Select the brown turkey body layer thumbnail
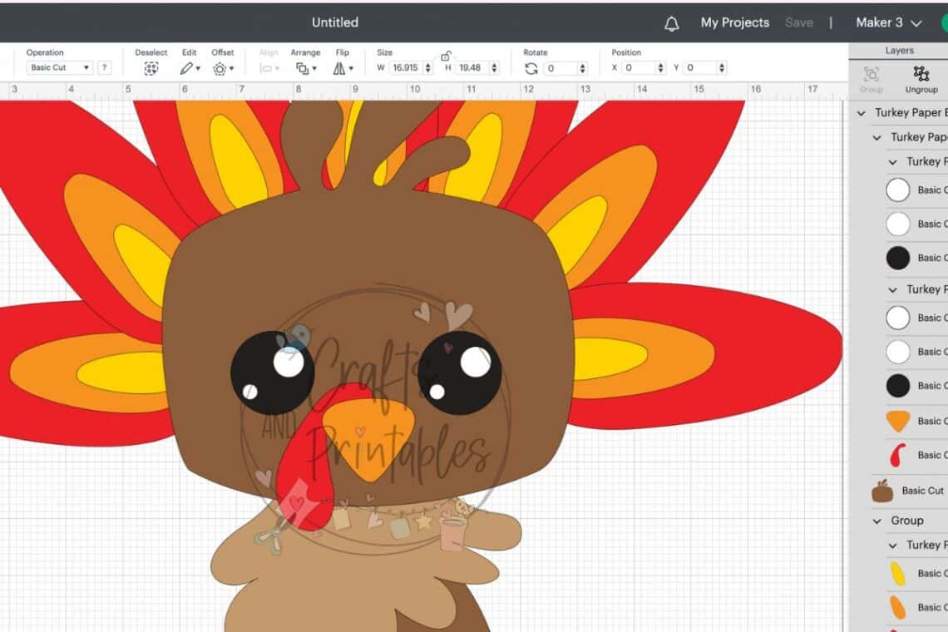 click(882, 491)
